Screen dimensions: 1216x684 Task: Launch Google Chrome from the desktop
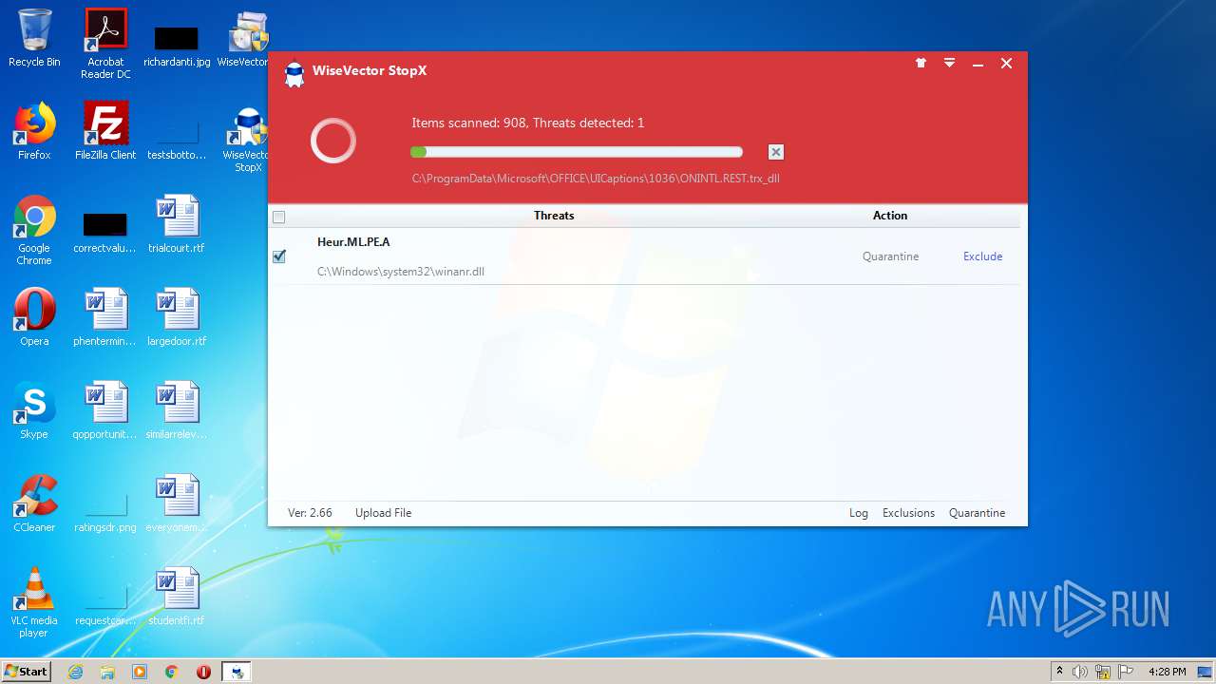click(34, 230)
